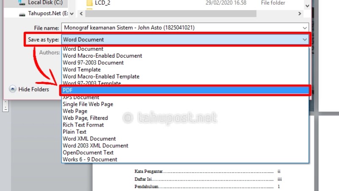Click Pendahuluan entry in document
This screenshot has height=191, width=339.
(x=146, y=186)
